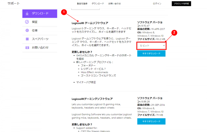This screenshot has width=207, height=132.
Task: Click the フォーオナー list item
Action: 88,65
